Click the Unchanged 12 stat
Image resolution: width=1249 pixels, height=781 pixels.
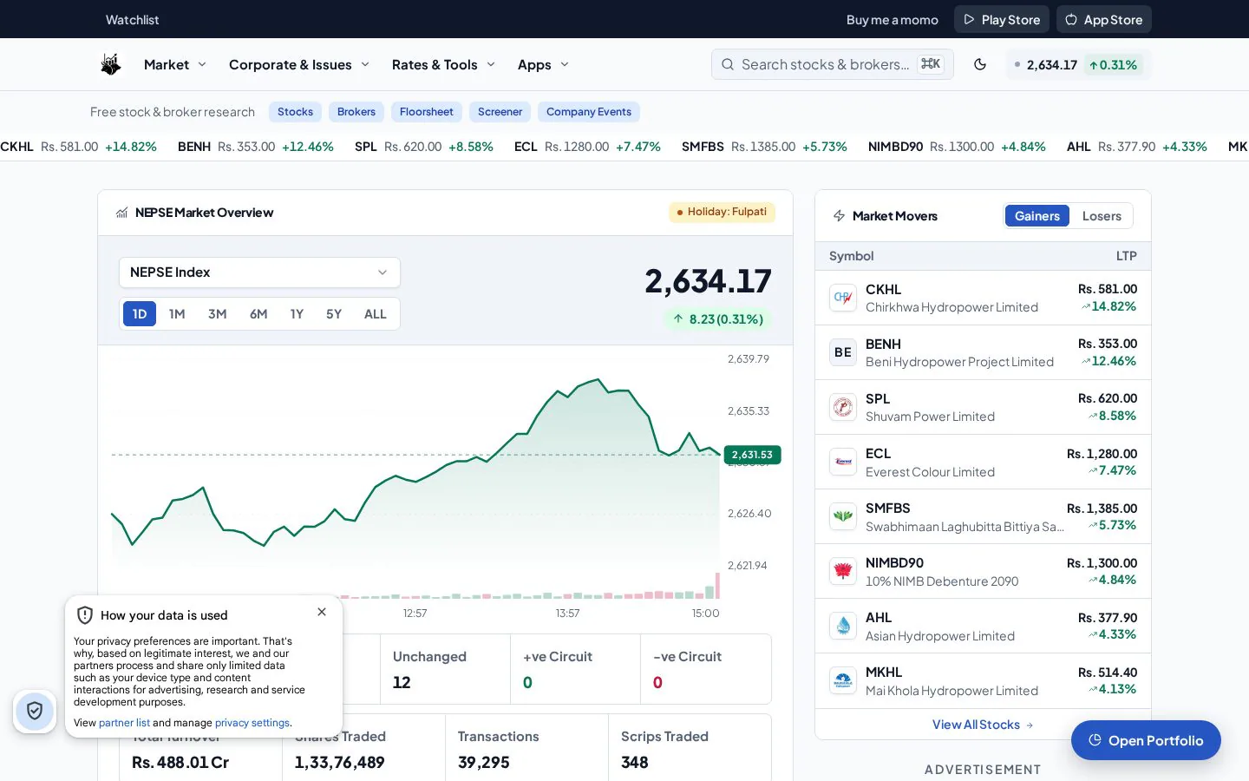(x=445, y=669)
